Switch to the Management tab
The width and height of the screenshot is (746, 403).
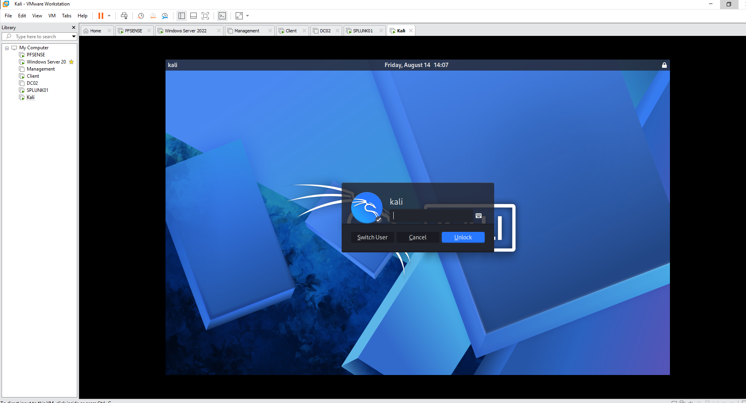click(x=247, y=31)
